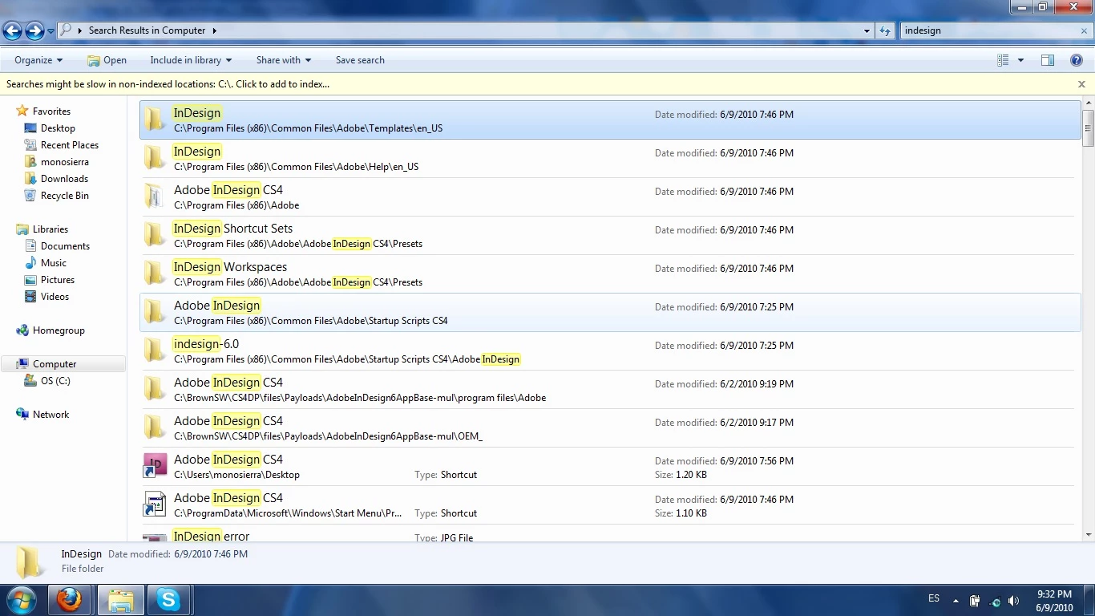Select InDesign folder in Help\en_US
This screenshot has width=1095, height=616.
tap(610, 159)
